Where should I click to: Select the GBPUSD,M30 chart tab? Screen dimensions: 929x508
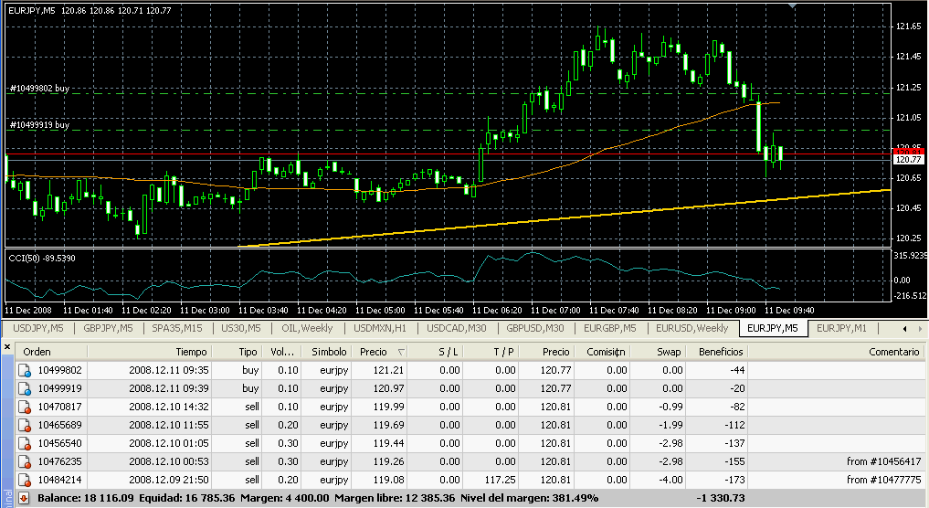pyautogui.click(x=536, y=328)
